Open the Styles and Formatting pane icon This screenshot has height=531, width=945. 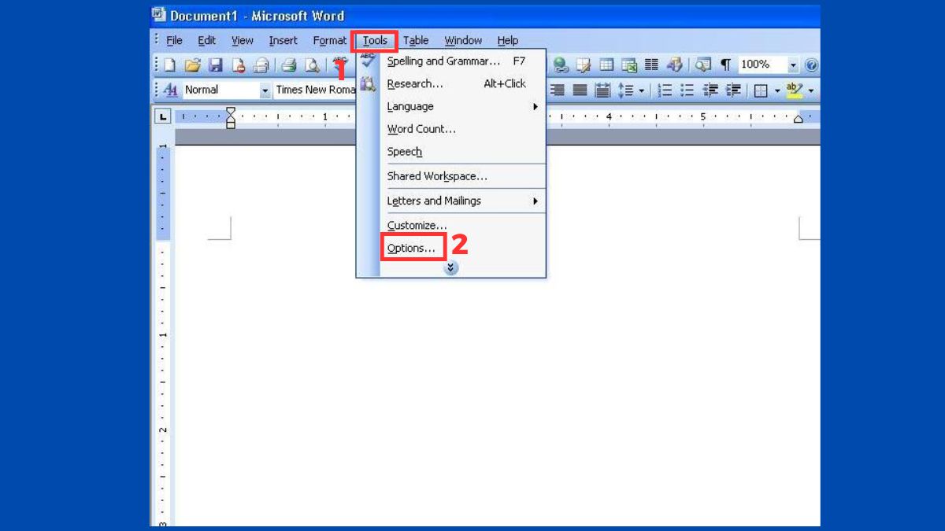click(170, 90)
